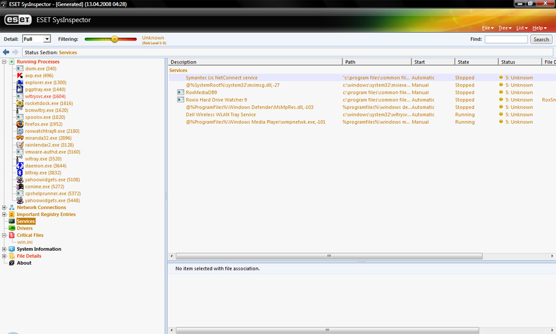The image size is (556, 334).
Task: Click the Search button
Action: pyautogui.click(x=541, y=39)
